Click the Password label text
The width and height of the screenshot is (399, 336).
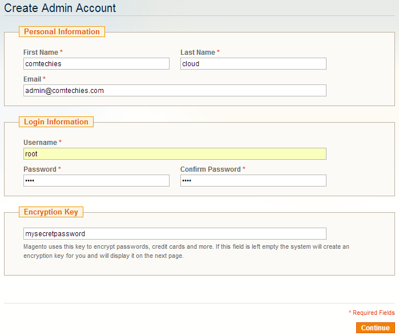tap(40, 169)
